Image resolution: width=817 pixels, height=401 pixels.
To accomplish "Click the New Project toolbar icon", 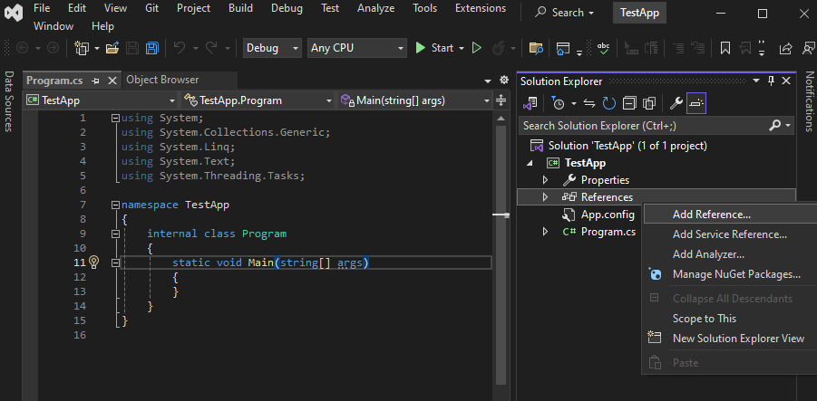I will (x=82, y=48).
